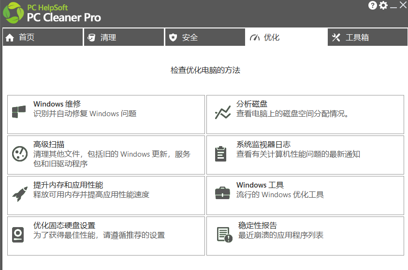Viewport: 408px width, 270px height.
Task: Click description 查看有关计算机性能问题的最新通知
Action: click(298, 154)
